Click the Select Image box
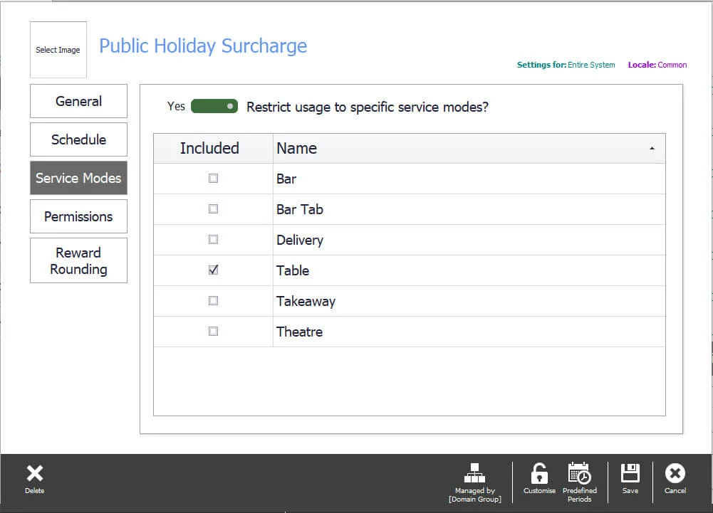This screenshot has width=713, height=513. pyautogui.click(x=58, y=50)
